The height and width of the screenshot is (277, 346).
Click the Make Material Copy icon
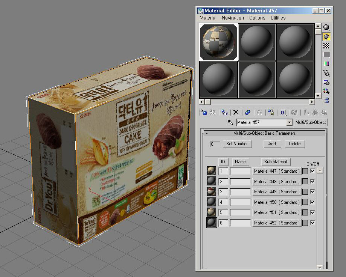pos(248,113)
